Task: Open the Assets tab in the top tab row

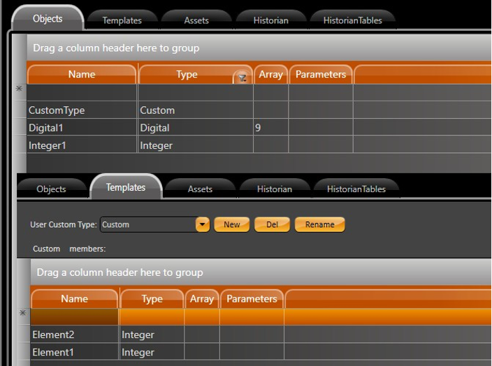Action: coord(196,20)
